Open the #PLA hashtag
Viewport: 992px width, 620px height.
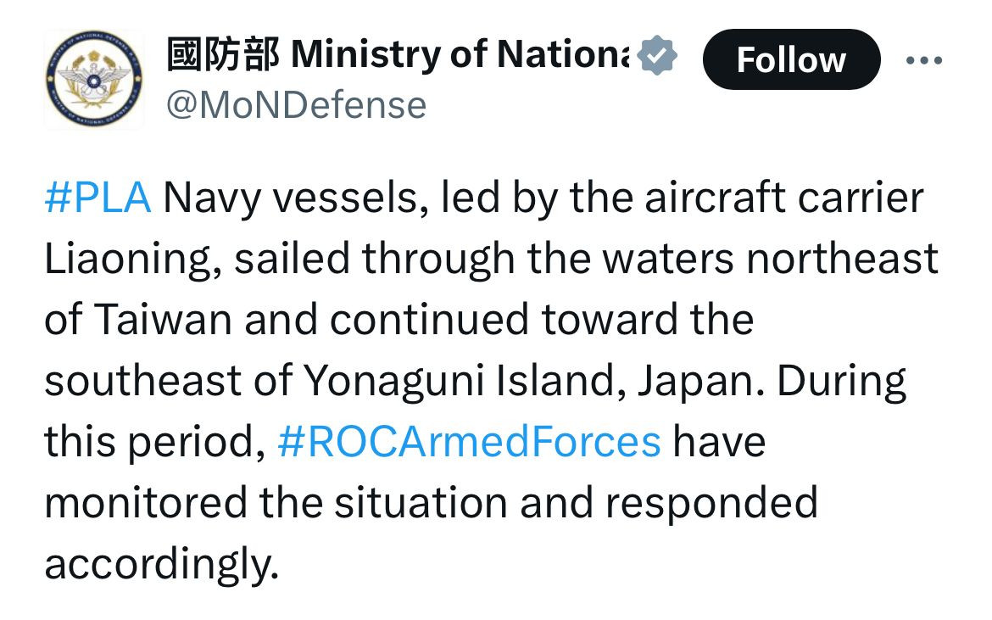(x=98, y=198)
